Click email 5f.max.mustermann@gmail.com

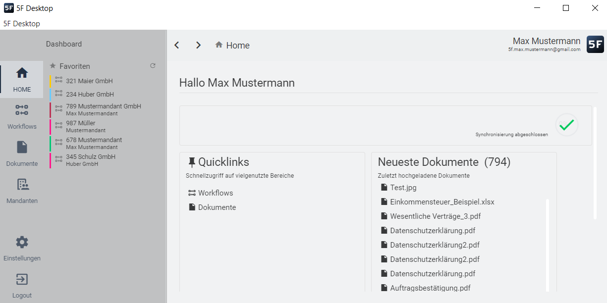(x=544, y=50)
